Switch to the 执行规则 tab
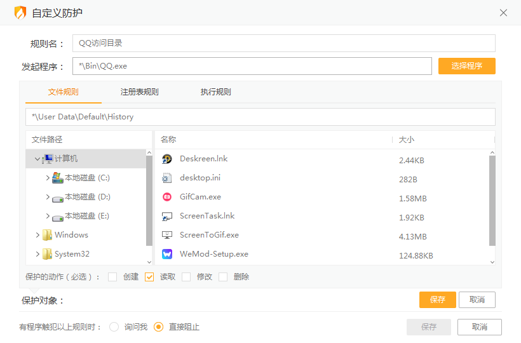 (x=215, y=92)
